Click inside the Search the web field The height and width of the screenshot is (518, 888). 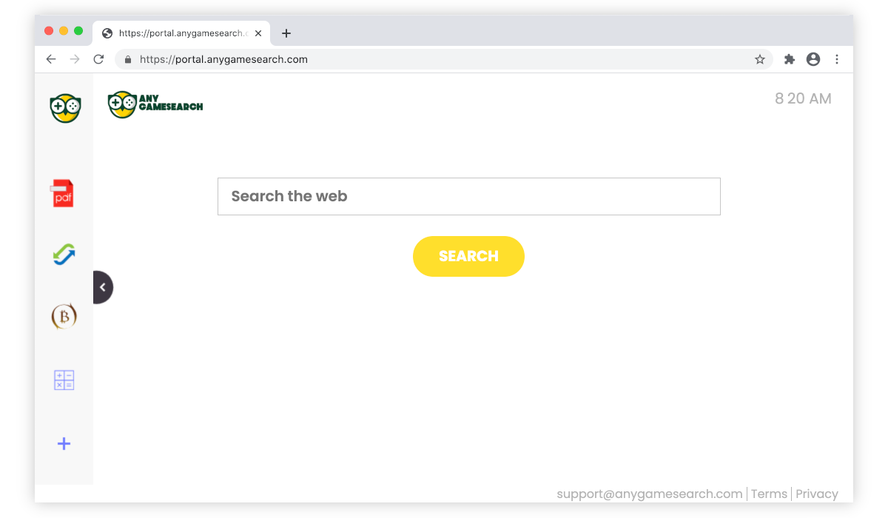click(468, 196)
